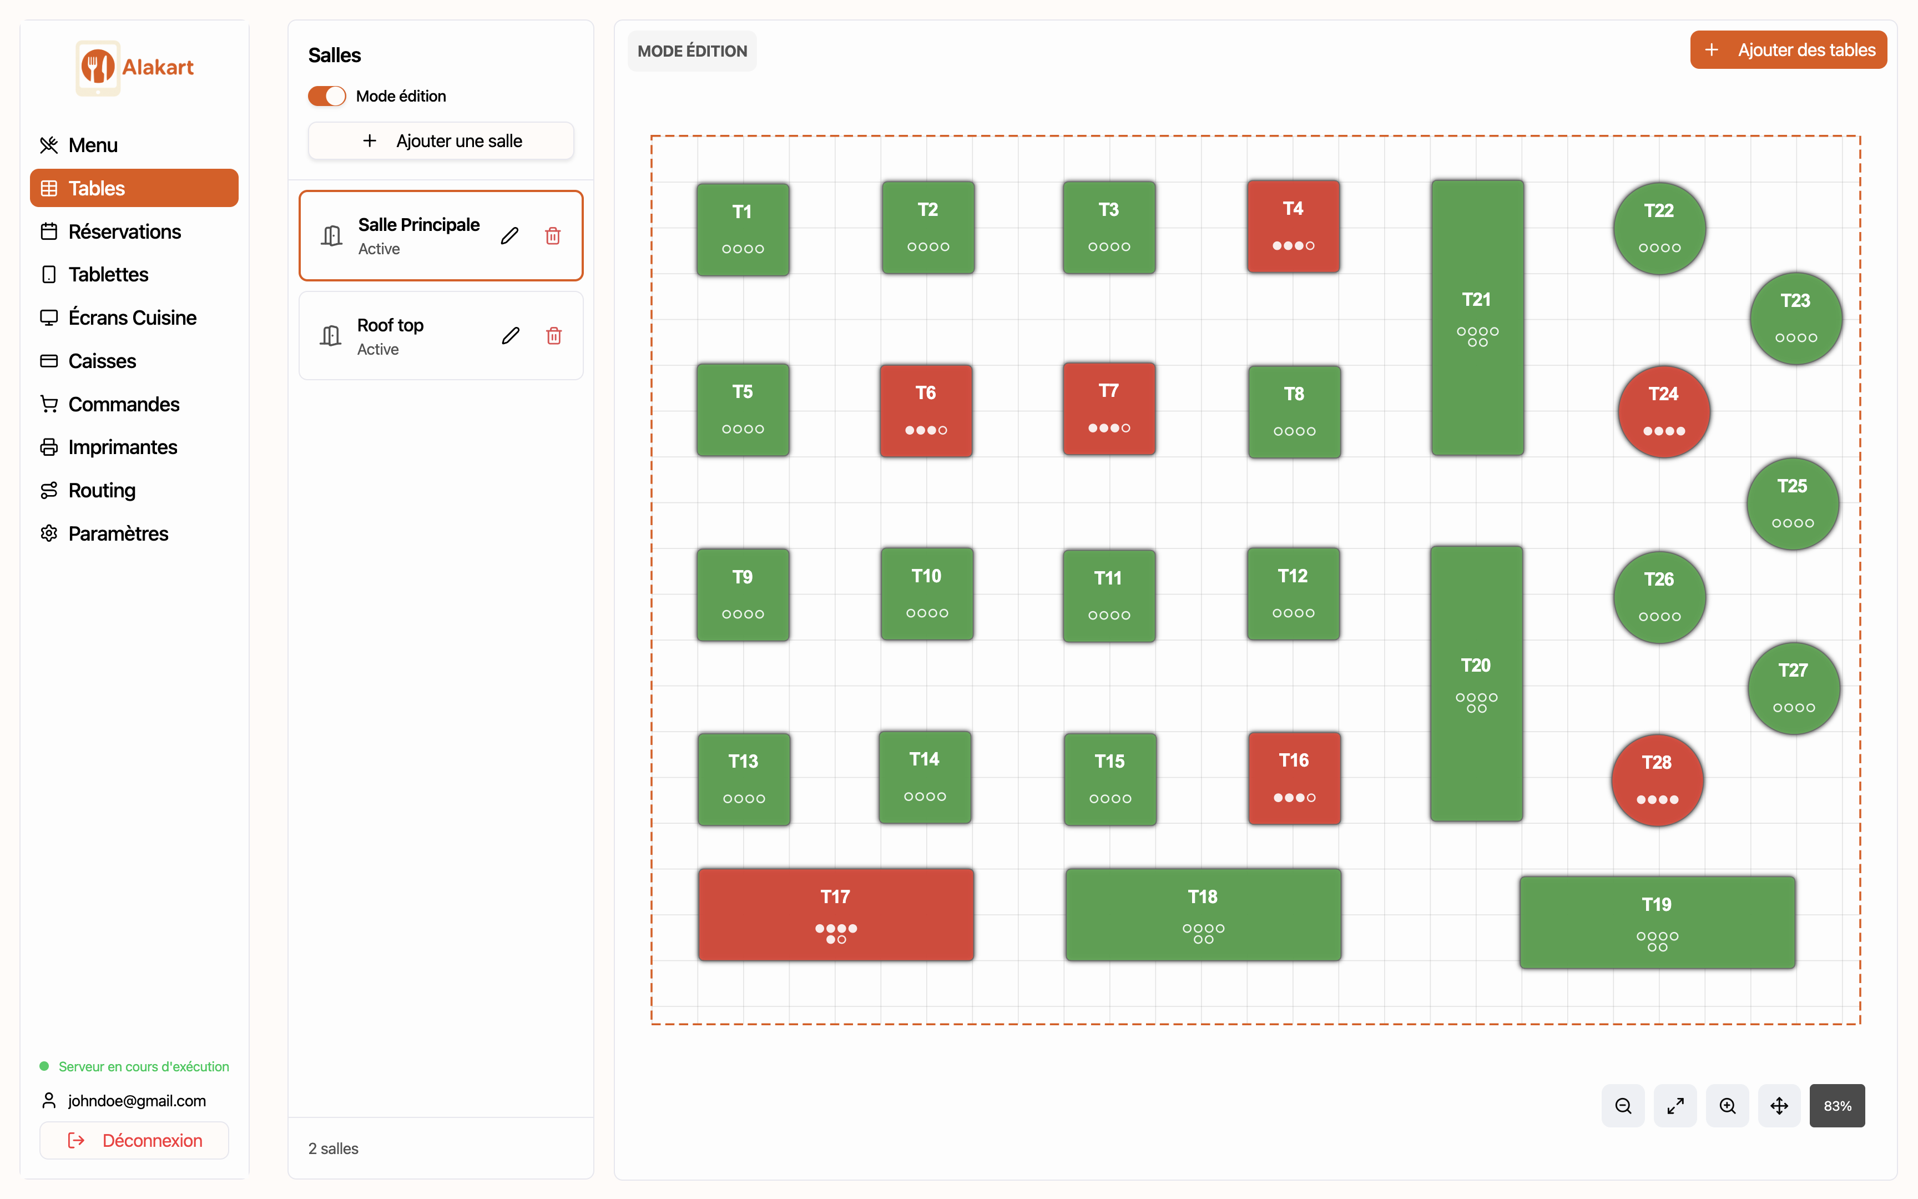Image resolution: width=1918 pixels, height=1199 pixels.
Task: Select the red table T17
Action: [835, 914]
